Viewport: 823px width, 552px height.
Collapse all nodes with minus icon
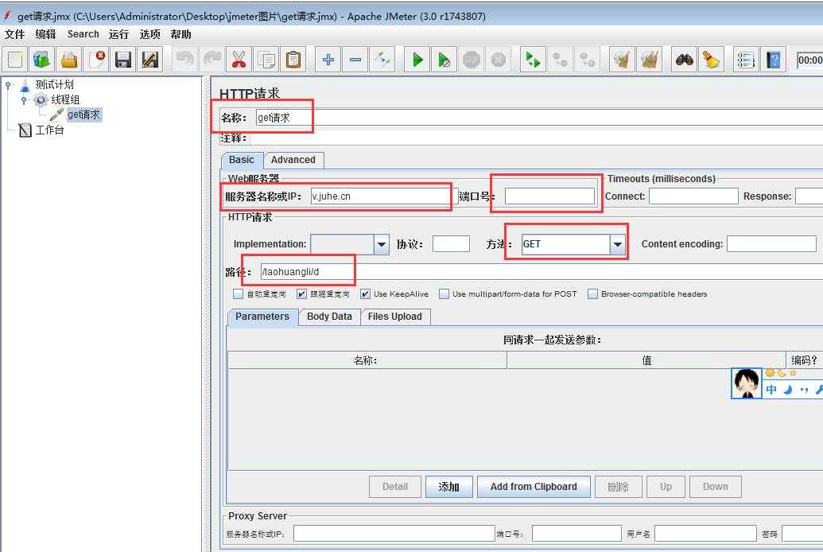[x=355, y=60]
